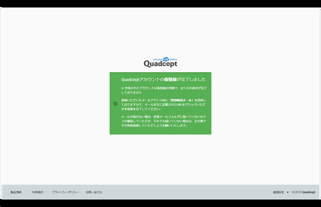Open the プライバシーポリシー footer link

(65, 192)
